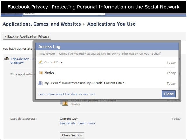Viewport: 187px width, 140px height.
Task: Click Applications, Games, and Websites breadcrumb
Action: (42, 24)
